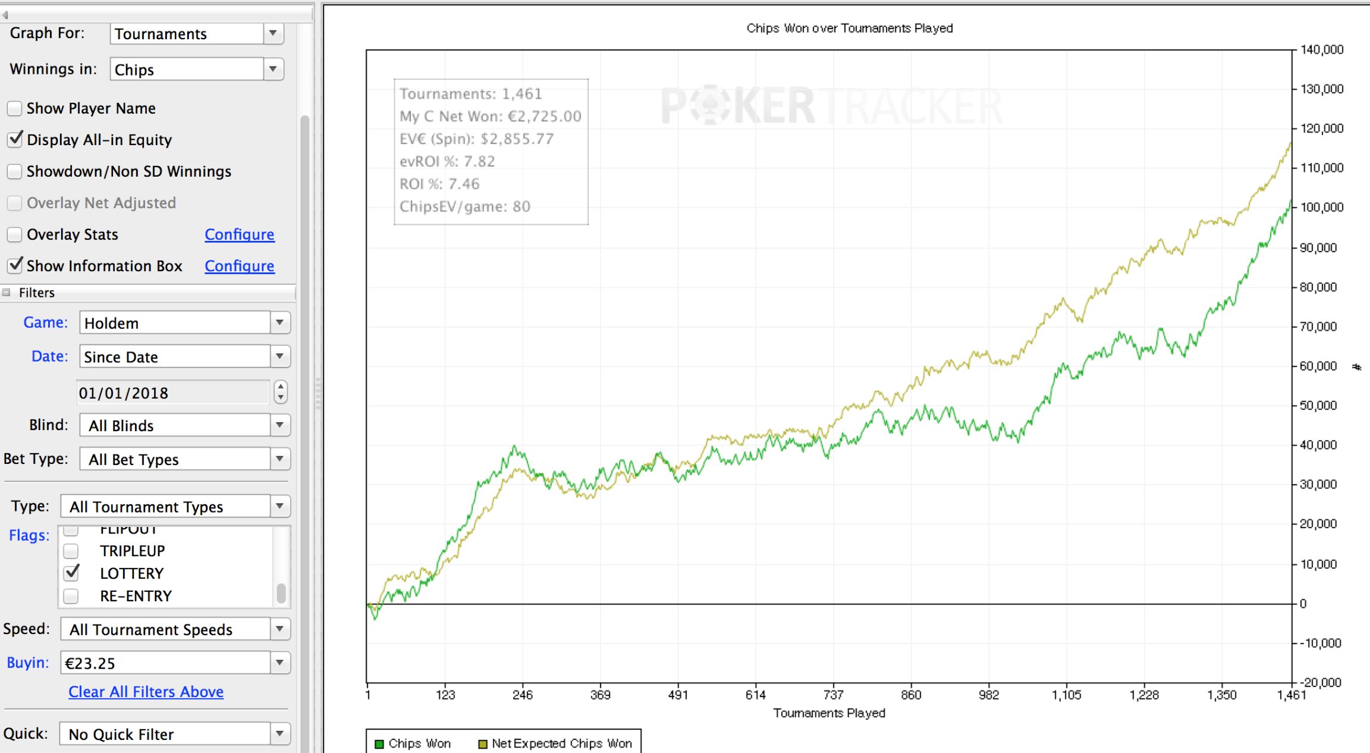The height and width of the screenshot is (753, 1370).
Task: Open the Winnings in Chips dropdown
Action: coord(197,70)
